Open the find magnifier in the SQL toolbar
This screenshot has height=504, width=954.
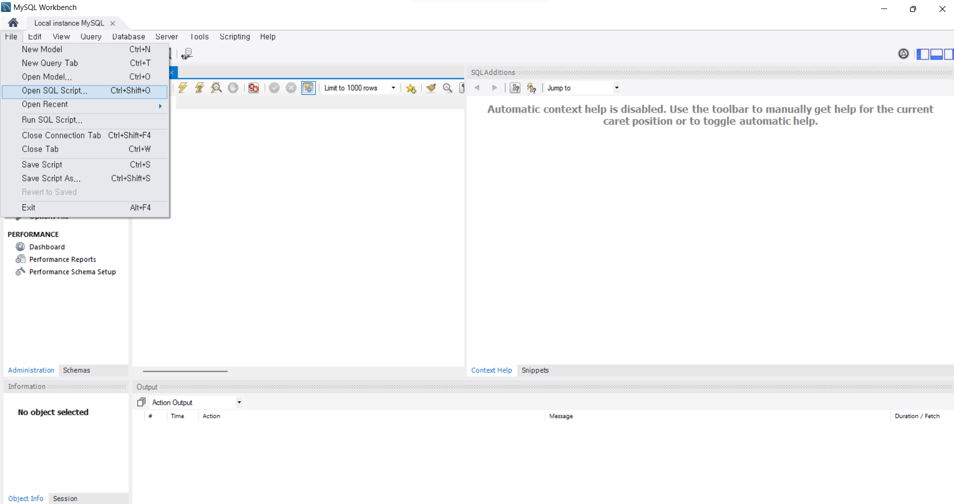coord(448,88)
